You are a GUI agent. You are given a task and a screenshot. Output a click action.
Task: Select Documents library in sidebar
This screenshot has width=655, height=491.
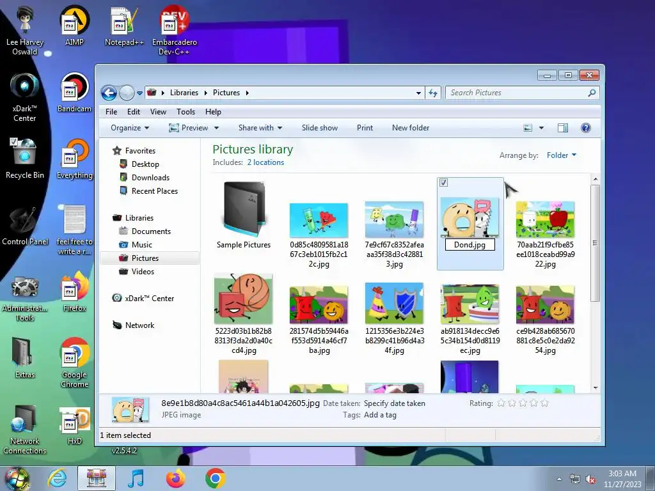tap(151, 231)
